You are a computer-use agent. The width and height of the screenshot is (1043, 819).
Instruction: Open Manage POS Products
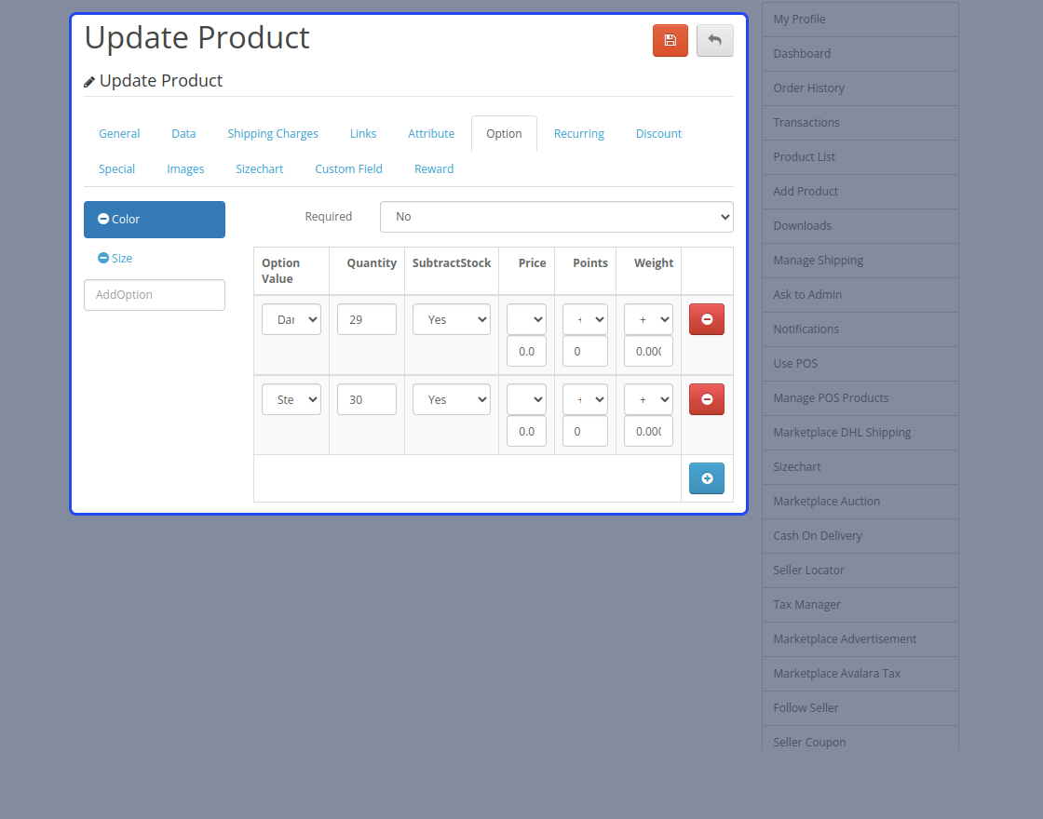pyautogui.click(x=860, y=398)
